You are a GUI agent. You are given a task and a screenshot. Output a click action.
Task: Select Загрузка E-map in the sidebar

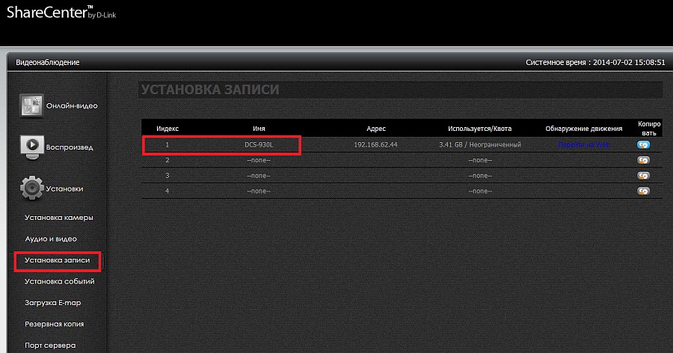point(52,303)
